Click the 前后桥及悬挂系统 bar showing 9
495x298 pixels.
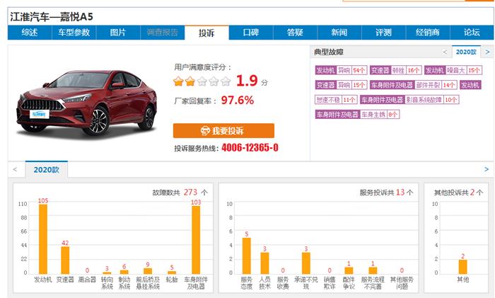pos(148,271)
